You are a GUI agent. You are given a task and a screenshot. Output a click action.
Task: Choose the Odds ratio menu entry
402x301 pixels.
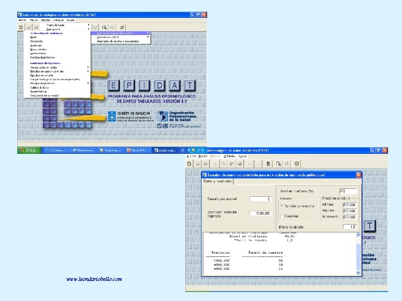(x=36, y=45)
